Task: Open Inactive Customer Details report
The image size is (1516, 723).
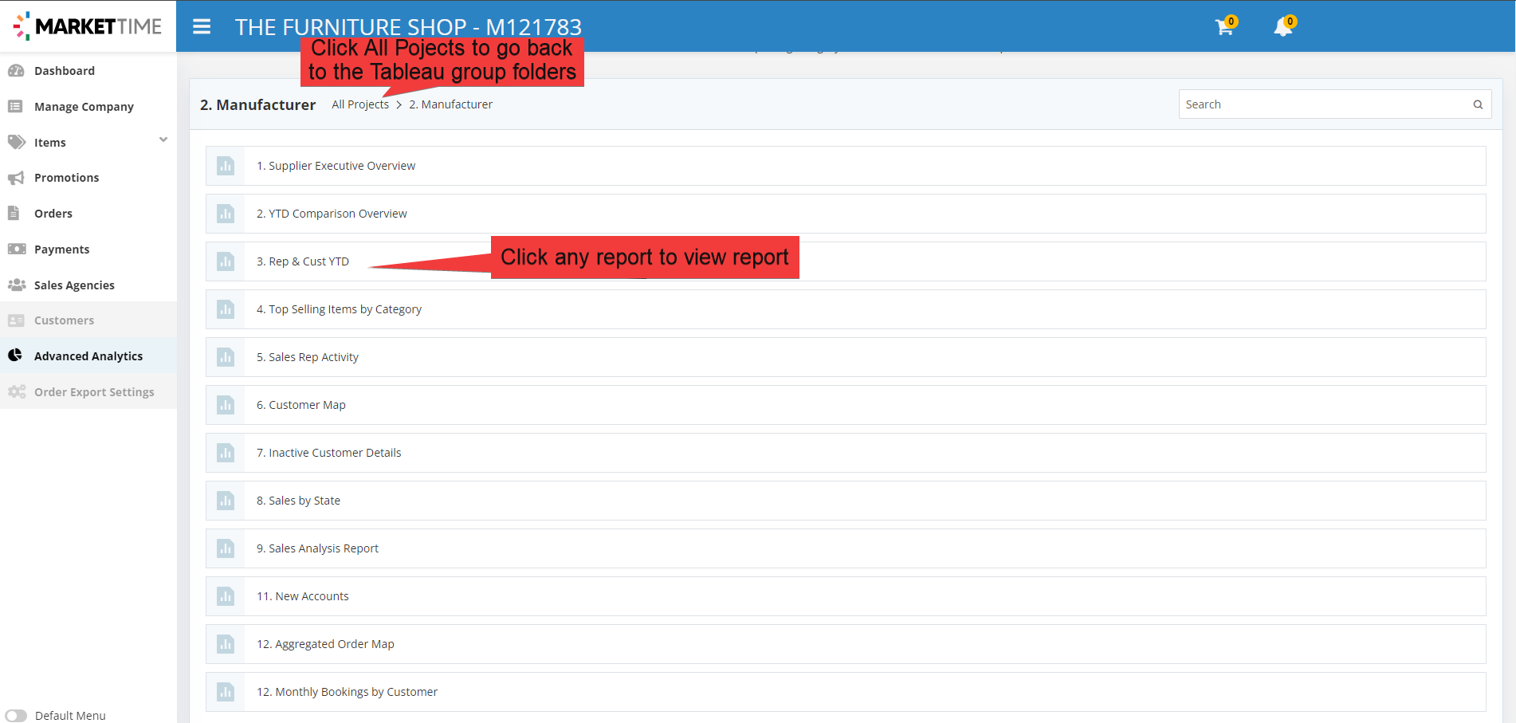Action: click(x=328, y=453)
